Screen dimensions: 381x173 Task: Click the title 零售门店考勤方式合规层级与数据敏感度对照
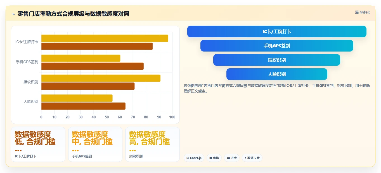pos(73,14)
